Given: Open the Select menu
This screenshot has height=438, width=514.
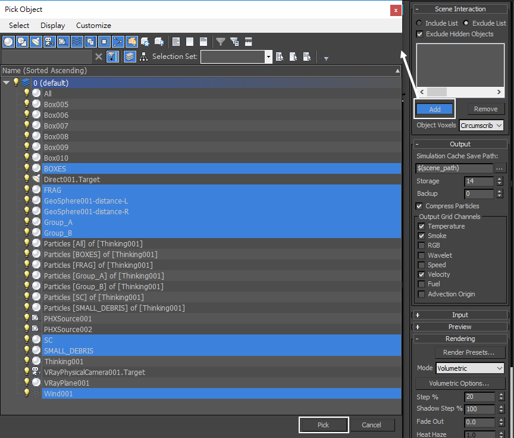Looking at the screenshot, I should (19, 25).
